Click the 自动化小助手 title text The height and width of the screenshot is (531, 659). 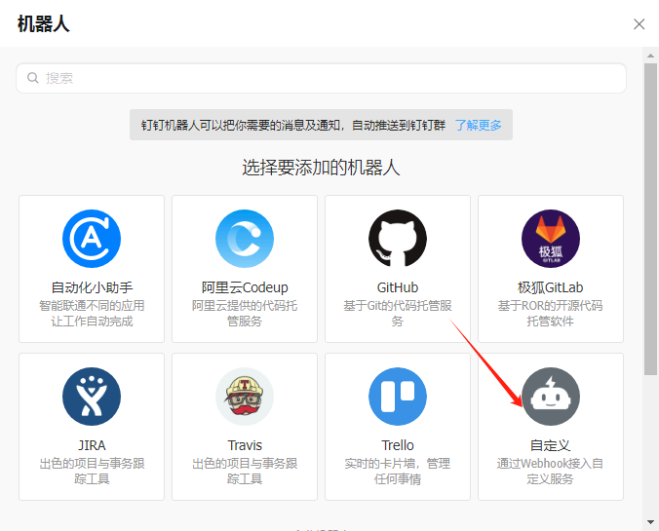point(92,287)
